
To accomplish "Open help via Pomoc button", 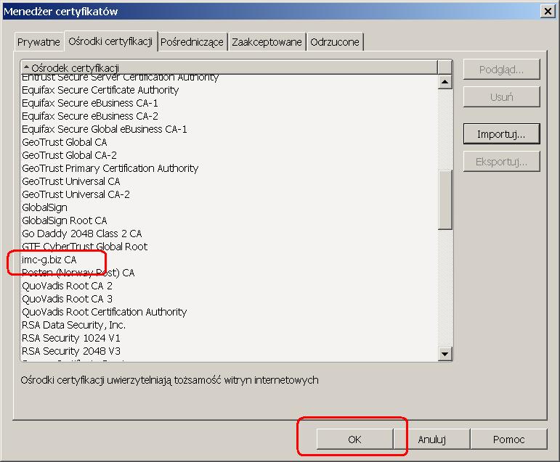I will 508,440.
